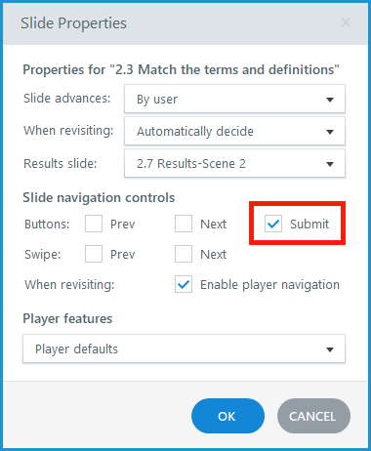
Task: Click the 'Automatically decide' combo box
Action: 234,131
